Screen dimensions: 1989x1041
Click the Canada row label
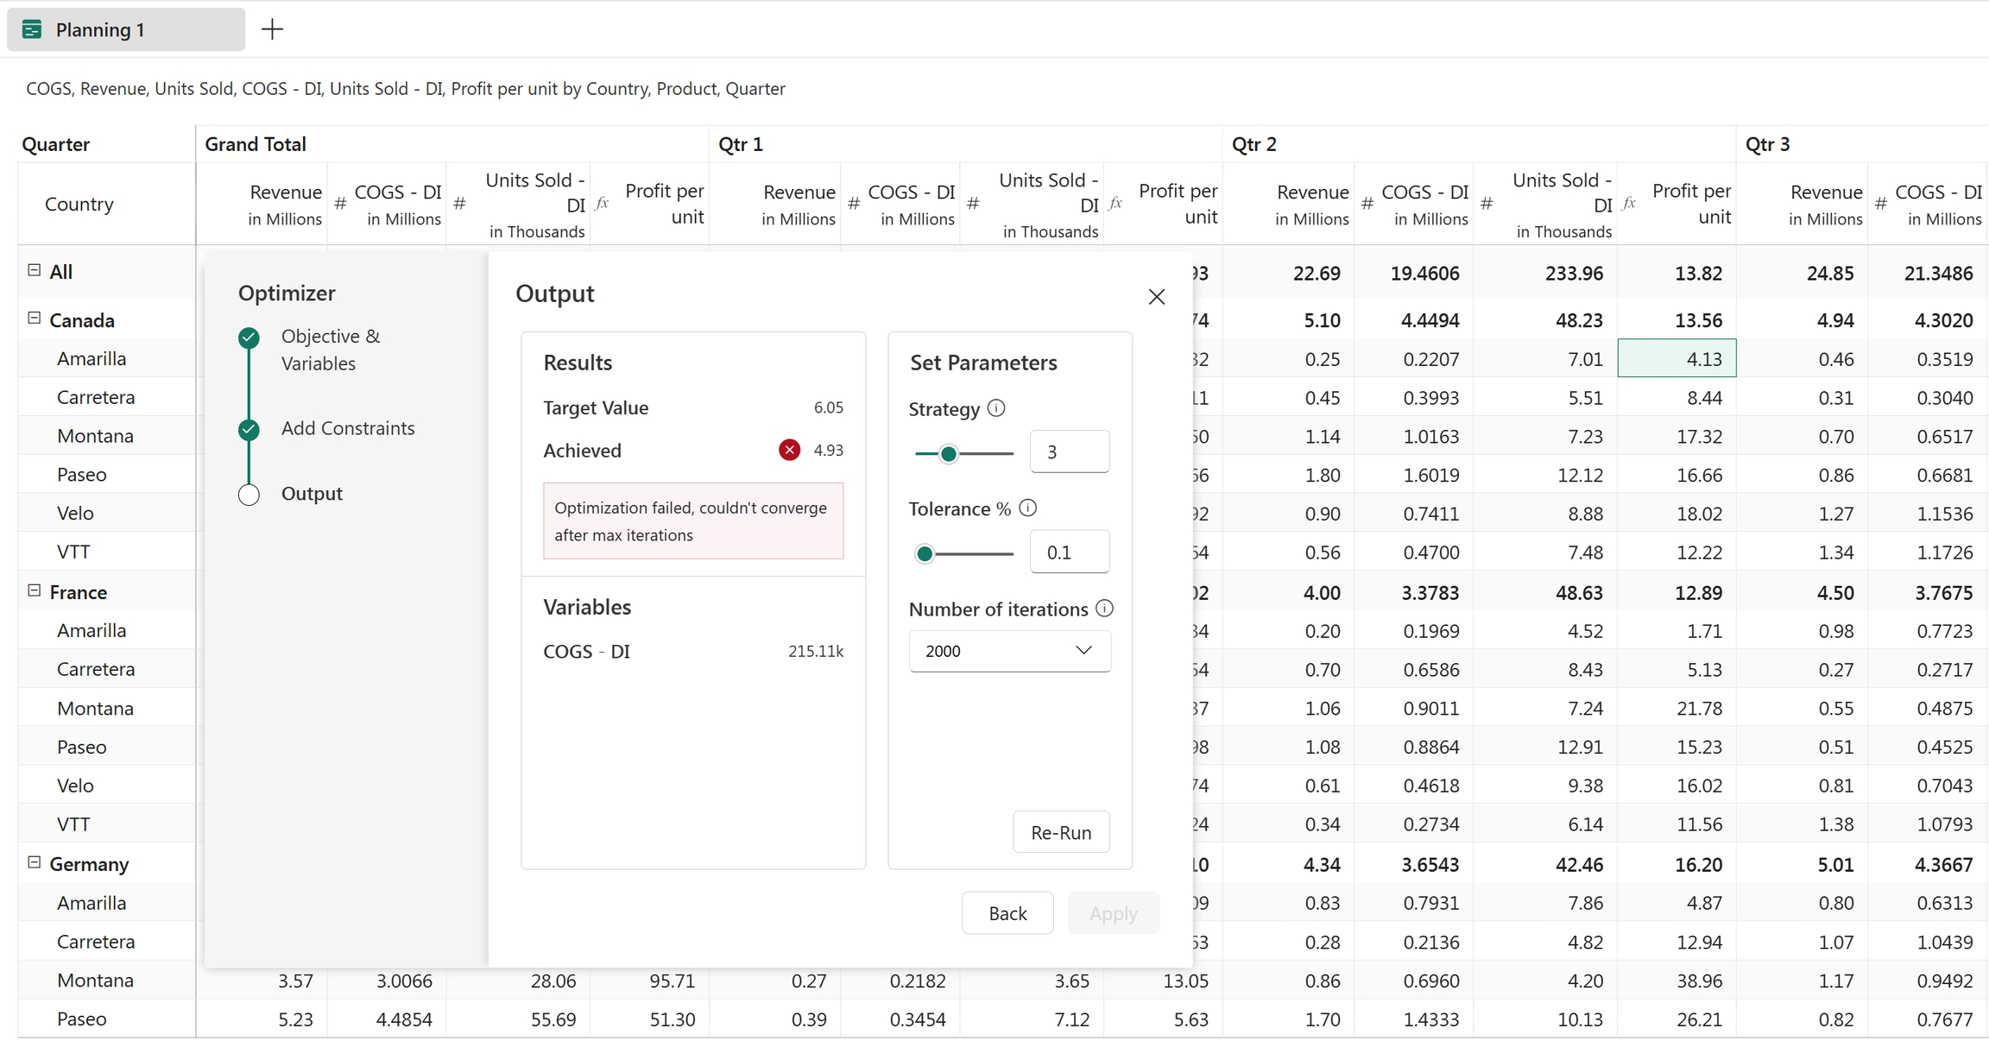82,320
